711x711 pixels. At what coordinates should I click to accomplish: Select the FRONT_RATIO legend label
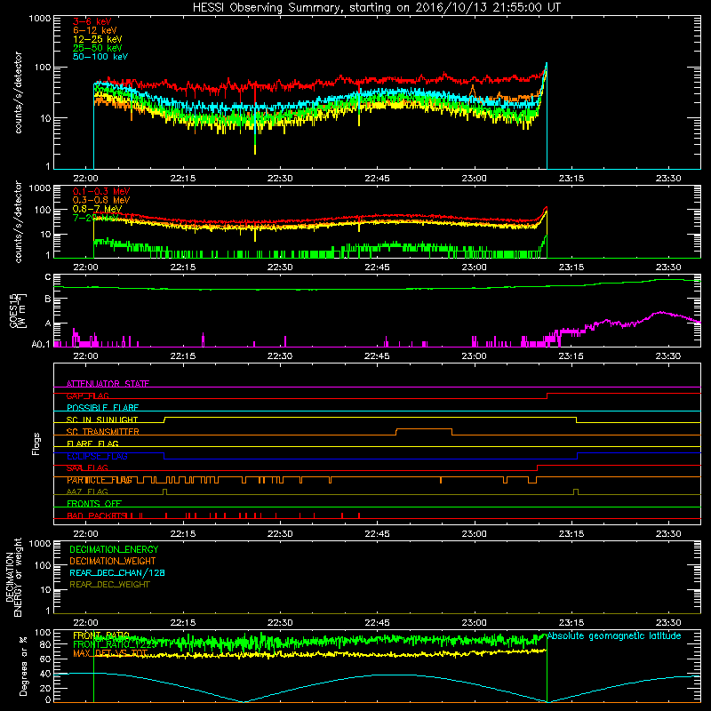point(101,635)
